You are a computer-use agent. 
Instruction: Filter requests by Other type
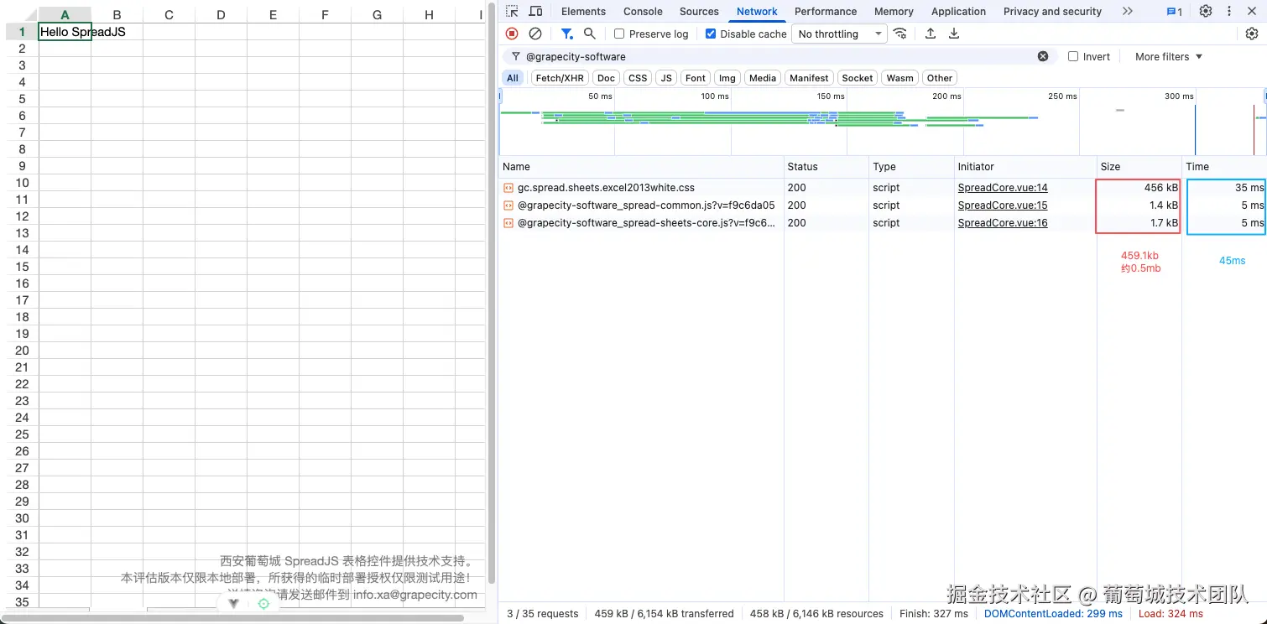(x=940, y=78)
